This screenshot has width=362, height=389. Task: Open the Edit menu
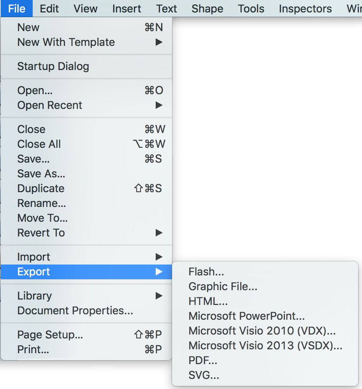tap(49, 9)
